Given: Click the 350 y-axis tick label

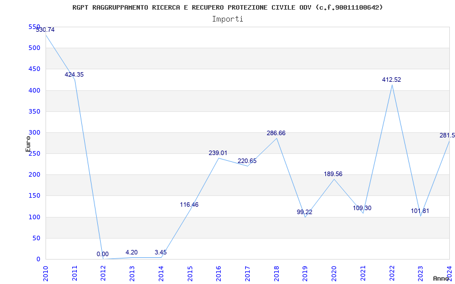Looking at the screenshot, I should 34,111.
